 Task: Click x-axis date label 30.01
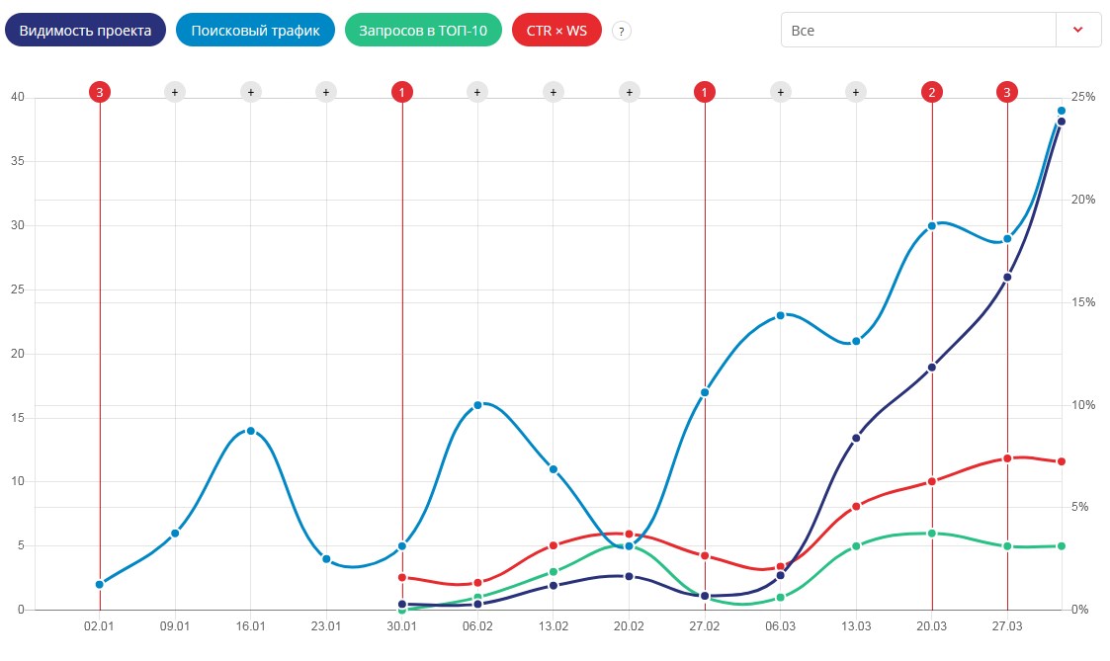[401, 626]
